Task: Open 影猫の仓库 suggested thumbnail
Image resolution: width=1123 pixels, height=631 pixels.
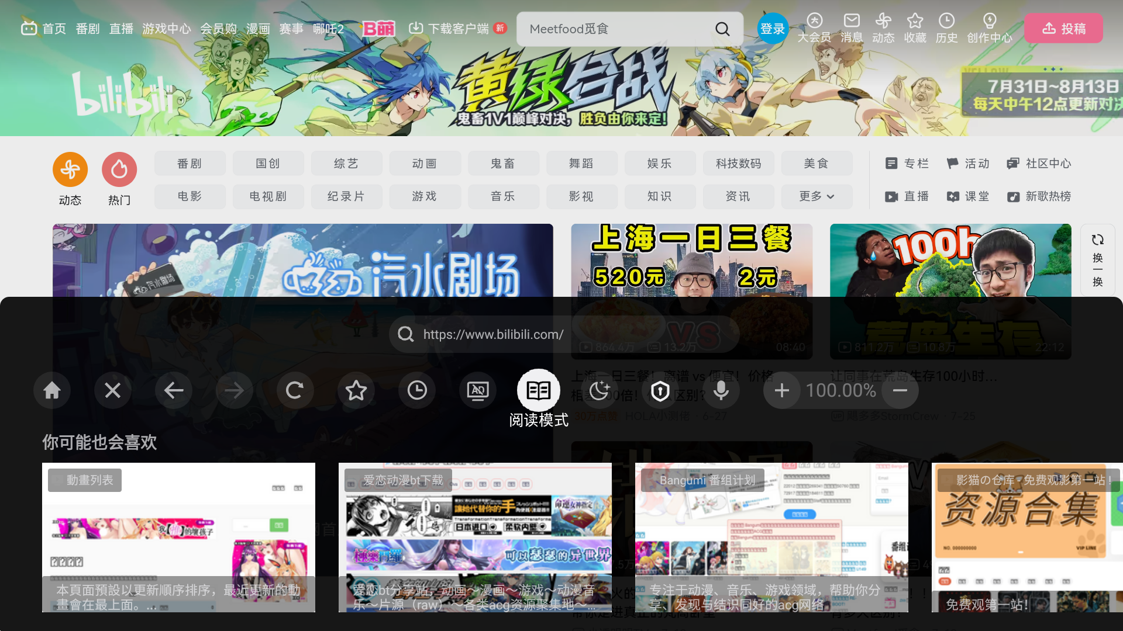Action: click(x=1027, y=538)
